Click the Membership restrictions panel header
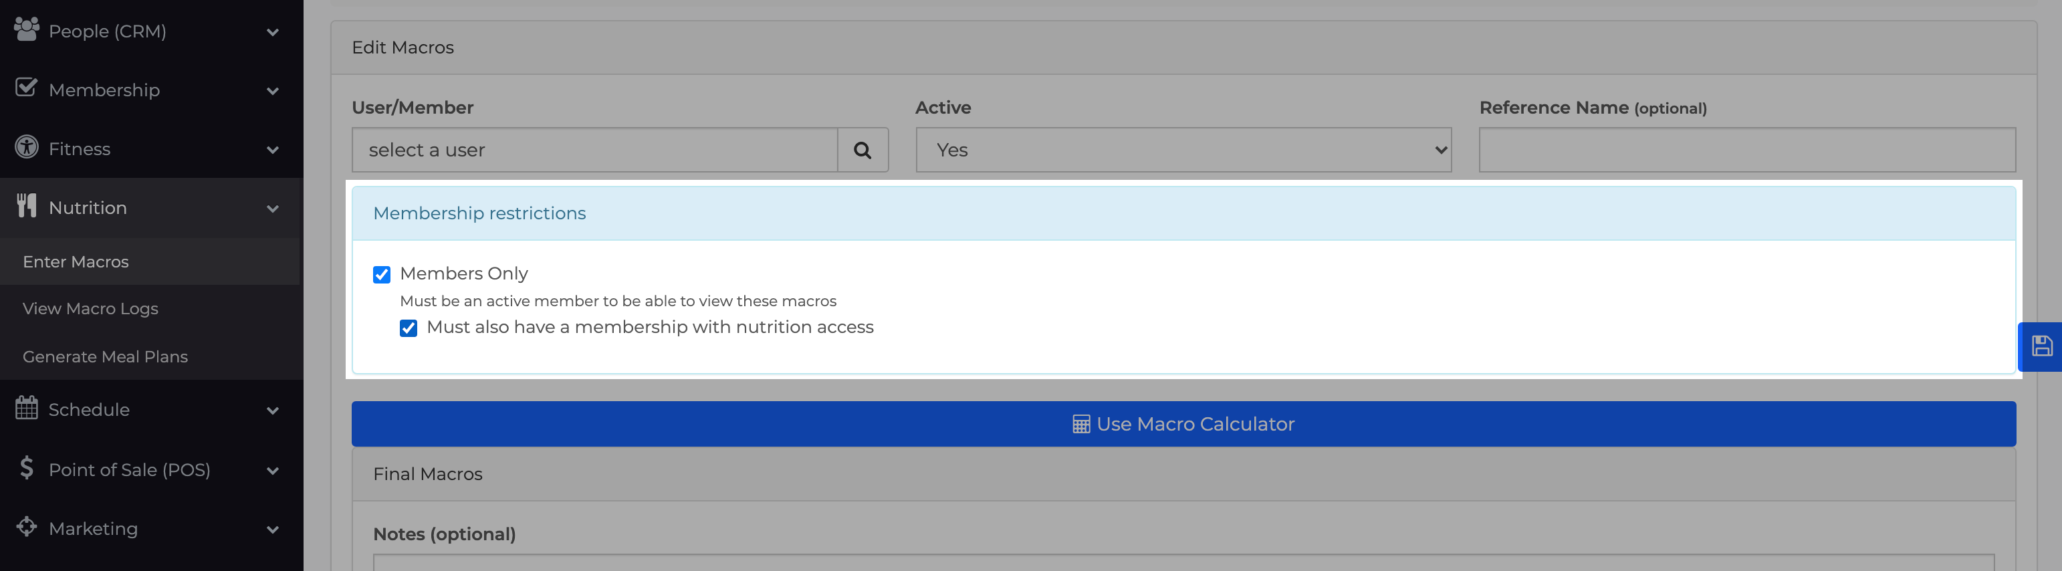Viewport: 2062px width, 571px height. 1183,213
